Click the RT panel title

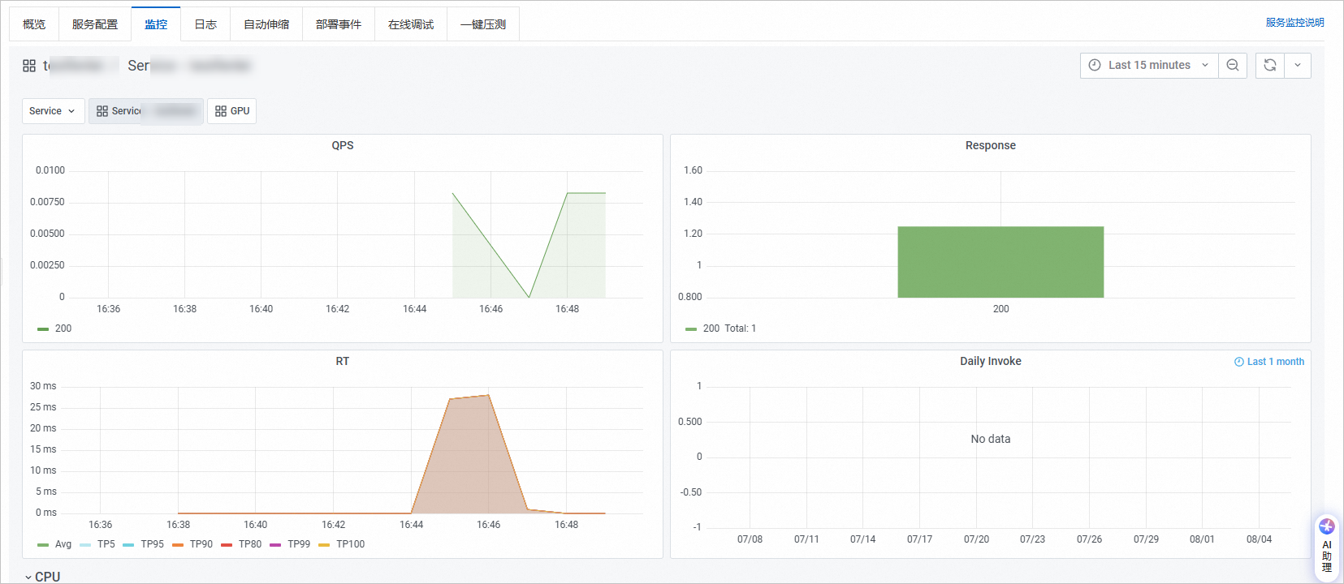pos(343,361)
